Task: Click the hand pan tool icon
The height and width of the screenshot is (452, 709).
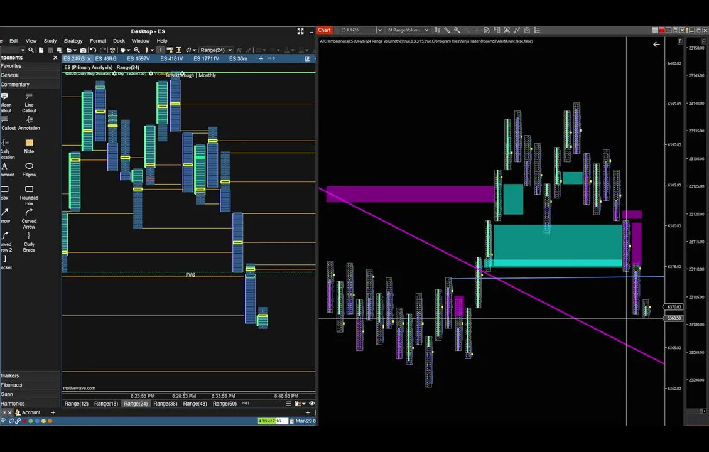Action: tap(122, 50)
